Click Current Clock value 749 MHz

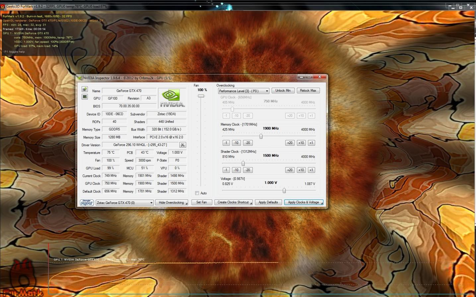click(111, 176)
